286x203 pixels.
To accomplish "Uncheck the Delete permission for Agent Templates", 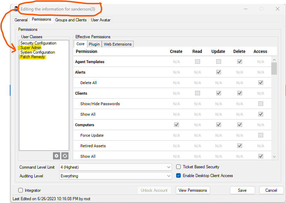I will 239,62.
